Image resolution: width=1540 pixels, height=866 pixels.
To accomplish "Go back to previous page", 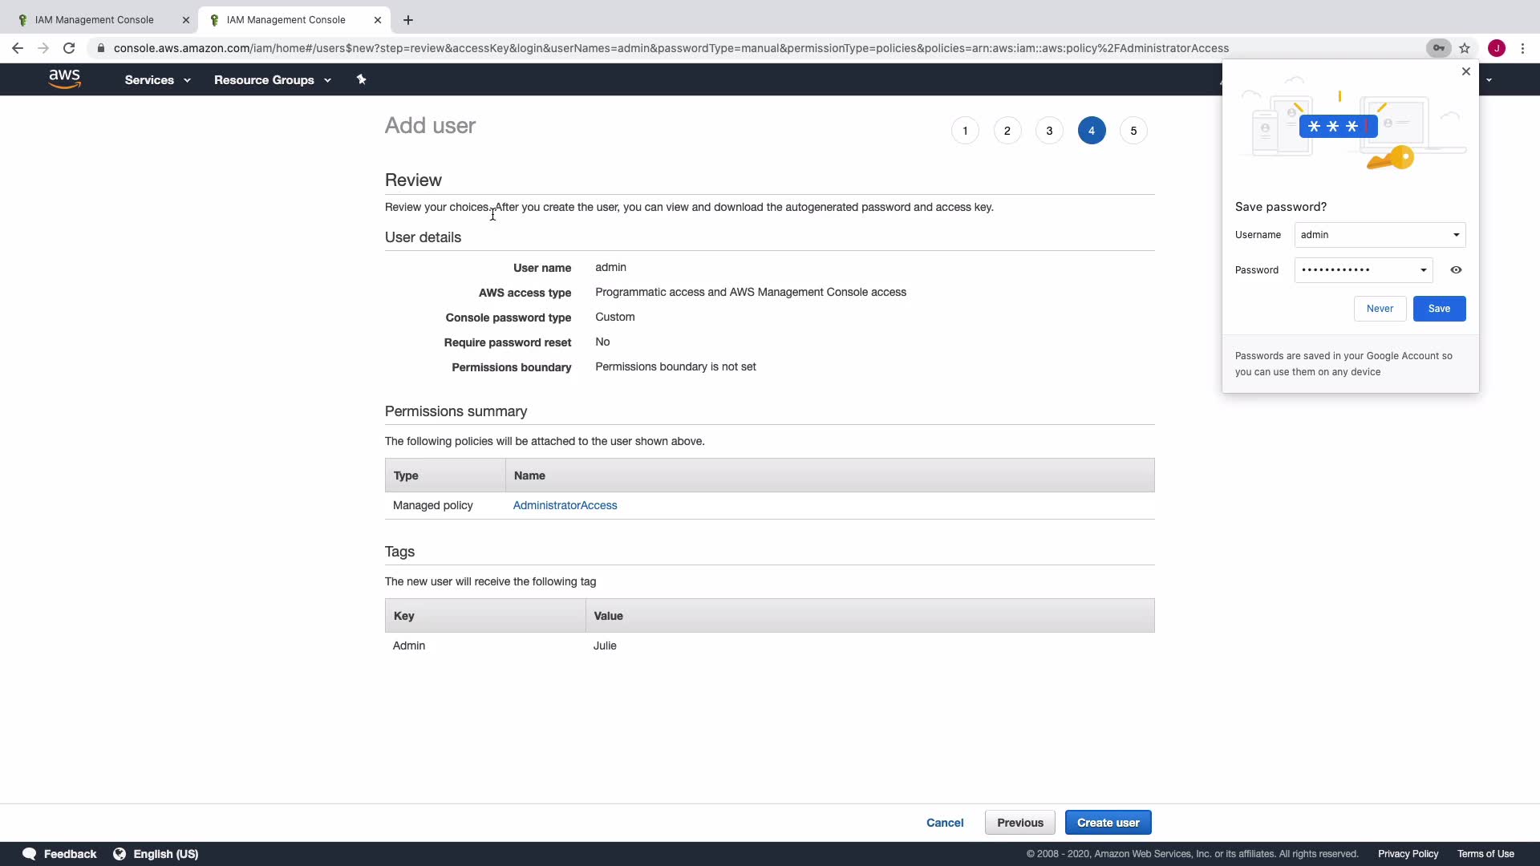I will click(18, 48).
